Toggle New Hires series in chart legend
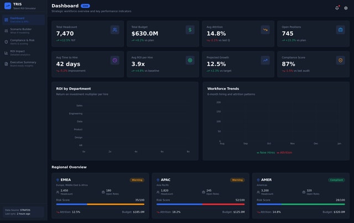This screenshot has width=354, height=223. [265, 152]
